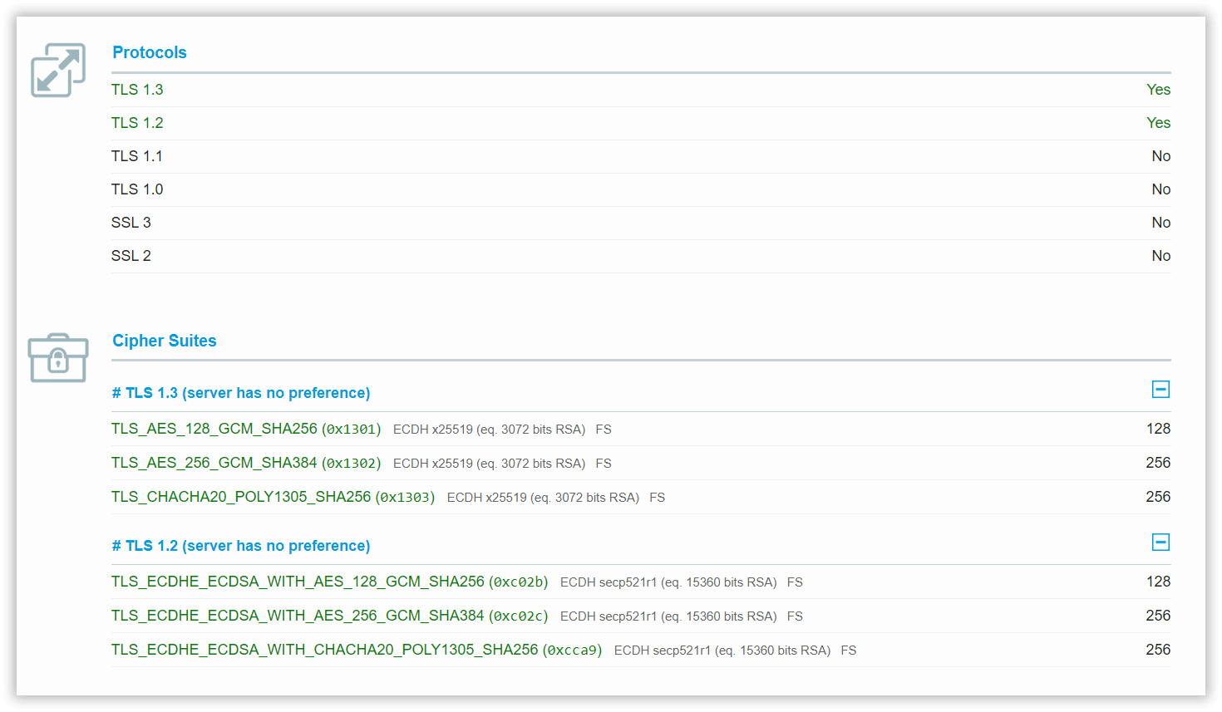Select TLS_ECDHE_ECDSA_WITH_AES_256_GCM_SHA384 cipher name
This screenshot has height=712, width=1222.
(298, 616)
